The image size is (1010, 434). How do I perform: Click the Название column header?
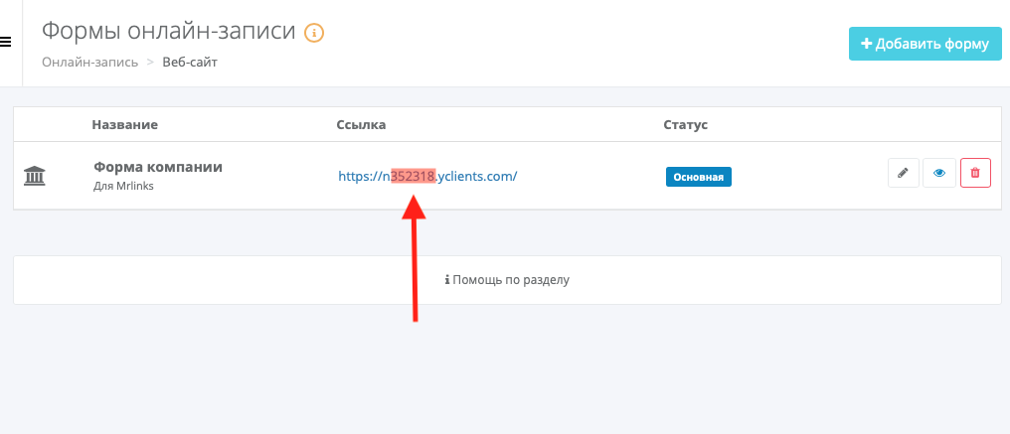125,124
